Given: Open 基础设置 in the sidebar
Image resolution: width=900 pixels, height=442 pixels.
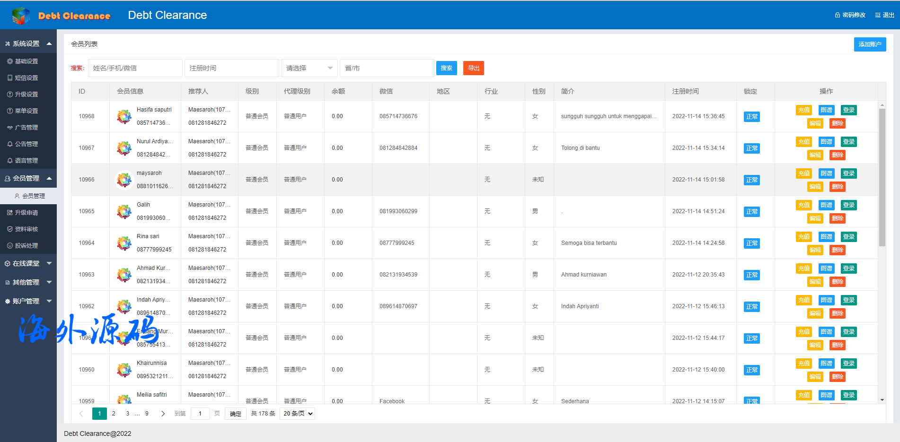Looking at the screenshot, I should 26,61.
